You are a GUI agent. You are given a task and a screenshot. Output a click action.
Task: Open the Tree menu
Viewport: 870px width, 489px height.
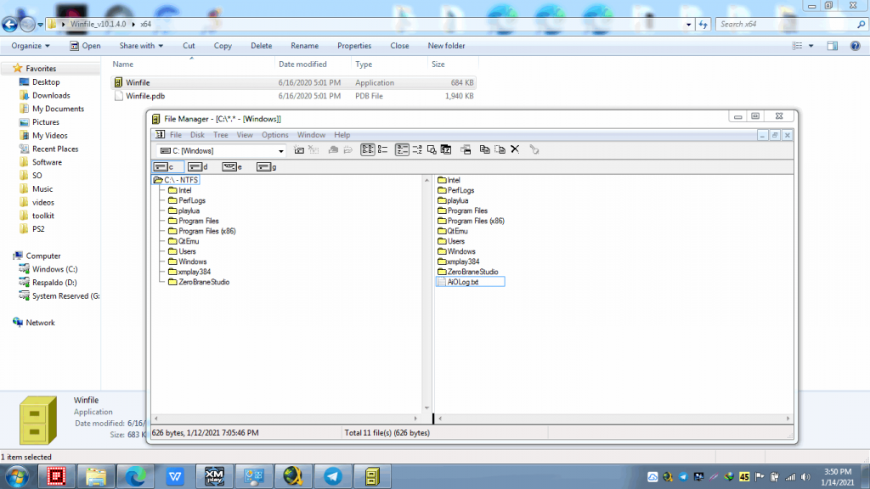(220, 135)
